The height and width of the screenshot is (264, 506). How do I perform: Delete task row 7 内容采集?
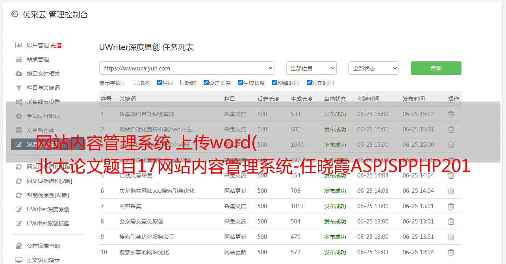point(451,206)
